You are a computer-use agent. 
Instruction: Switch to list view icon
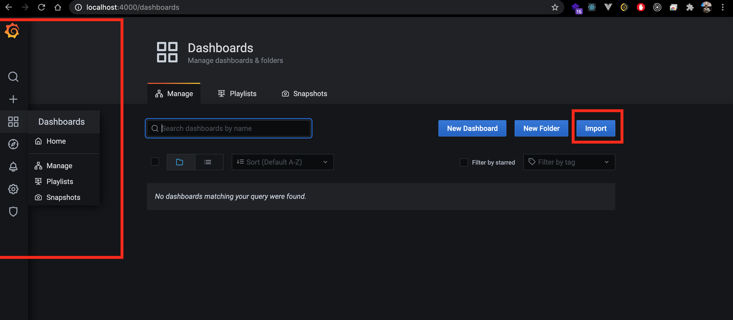click(x=208, y=162)
